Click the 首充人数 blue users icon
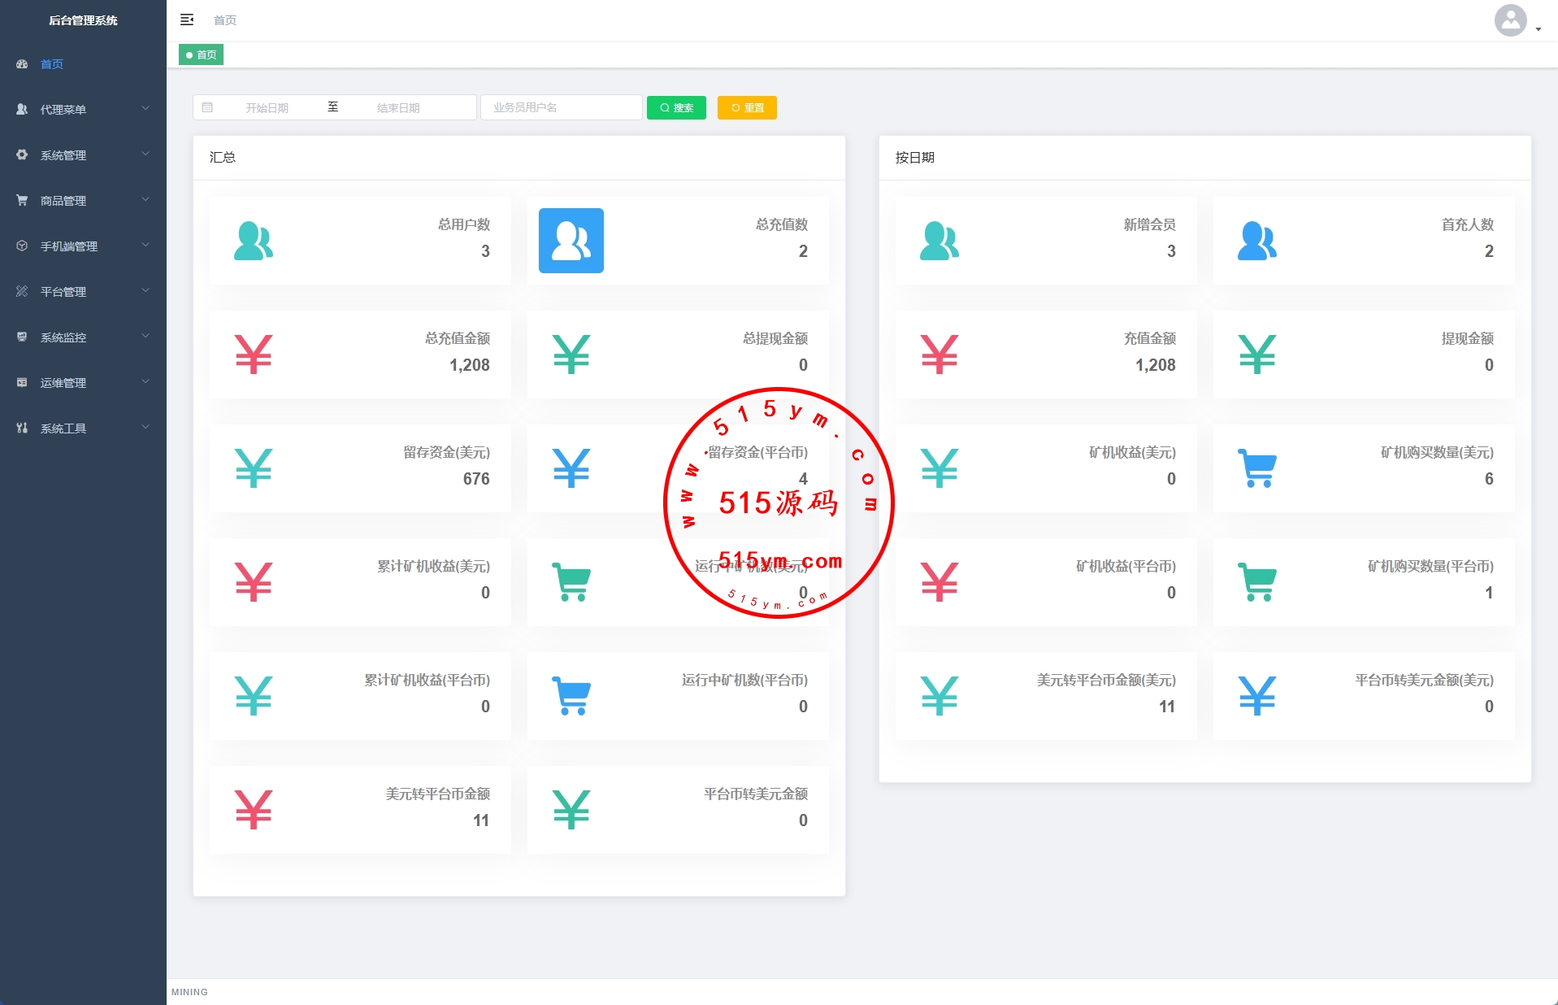1558x1005 pixels. (x=1256, y=241)
